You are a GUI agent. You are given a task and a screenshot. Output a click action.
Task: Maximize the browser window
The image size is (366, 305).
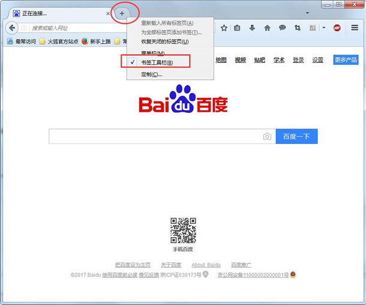tap(338, 4)
